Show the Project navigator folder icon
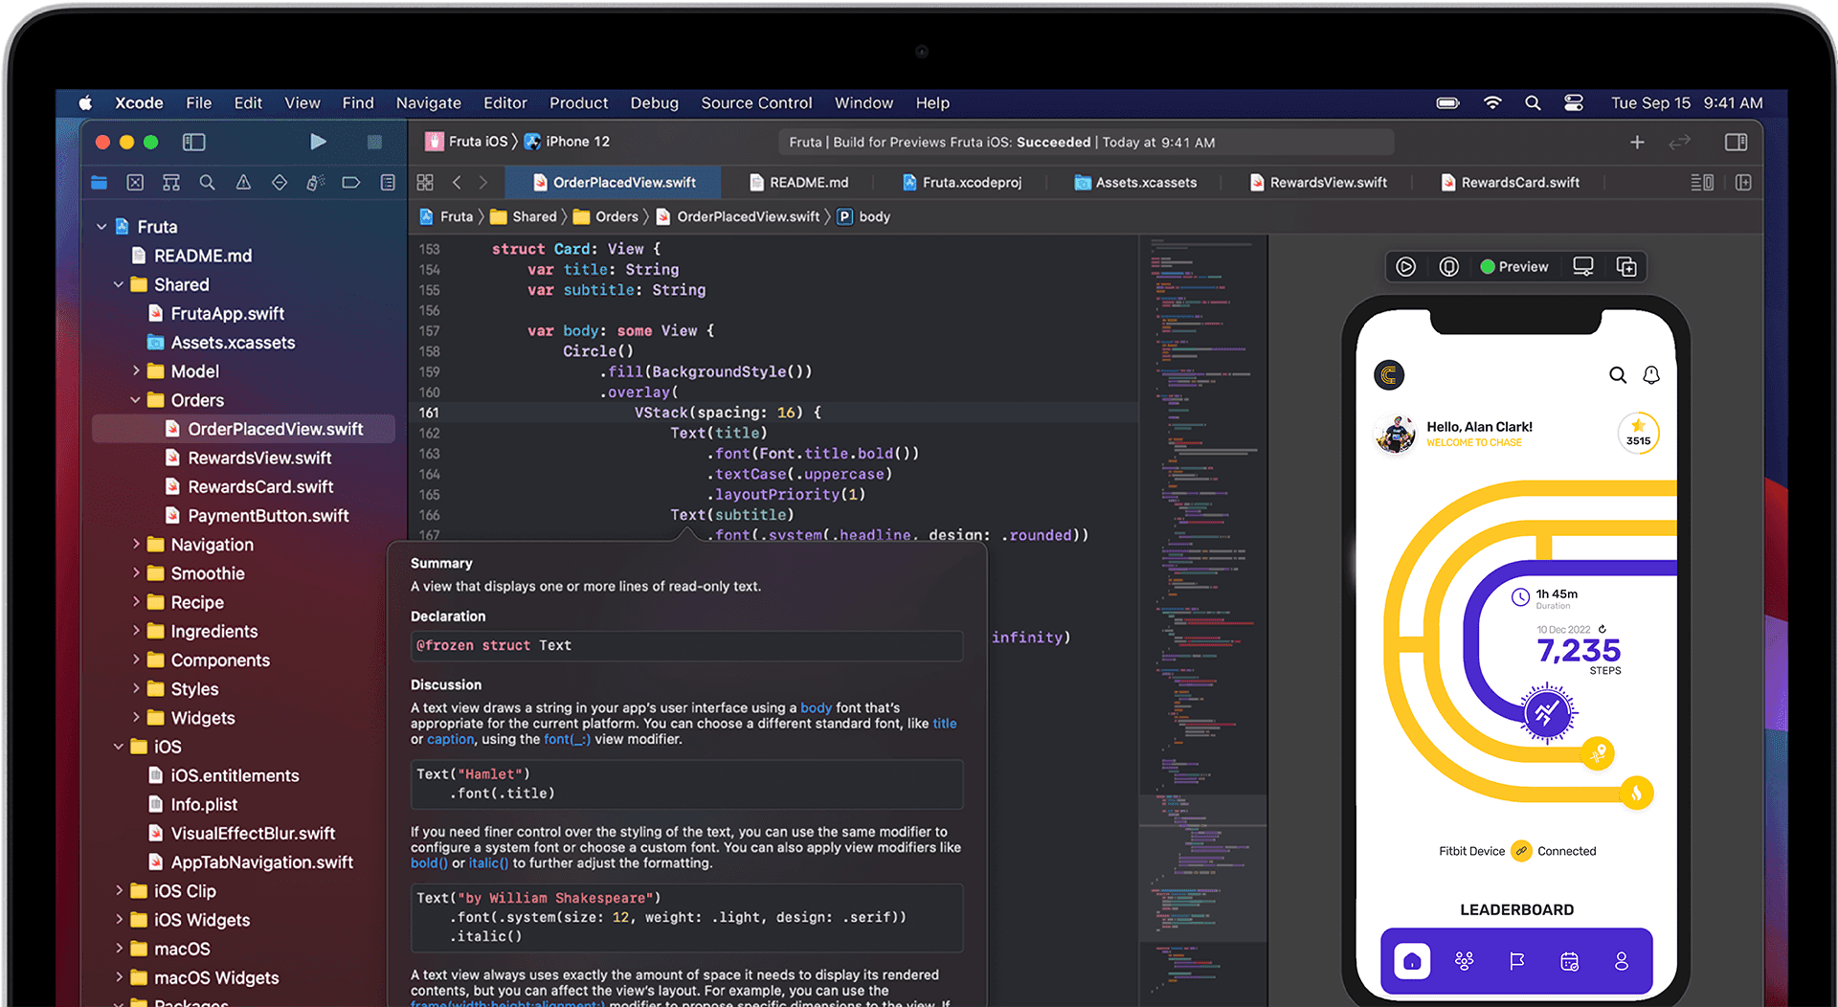 (x=100, y=182)
